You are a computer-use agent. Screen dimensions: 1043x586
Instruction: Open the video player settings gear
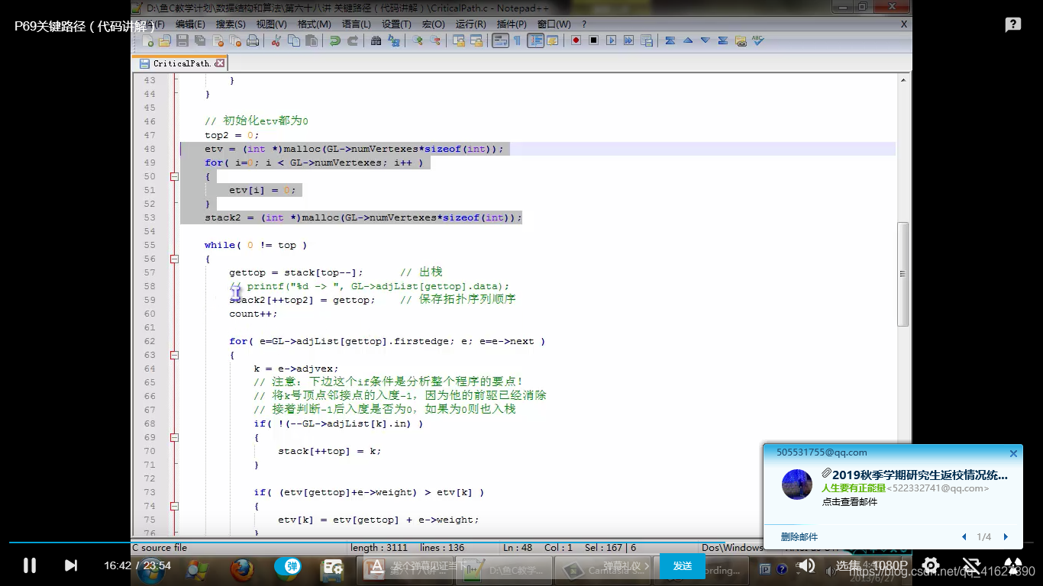pos(931,566)
